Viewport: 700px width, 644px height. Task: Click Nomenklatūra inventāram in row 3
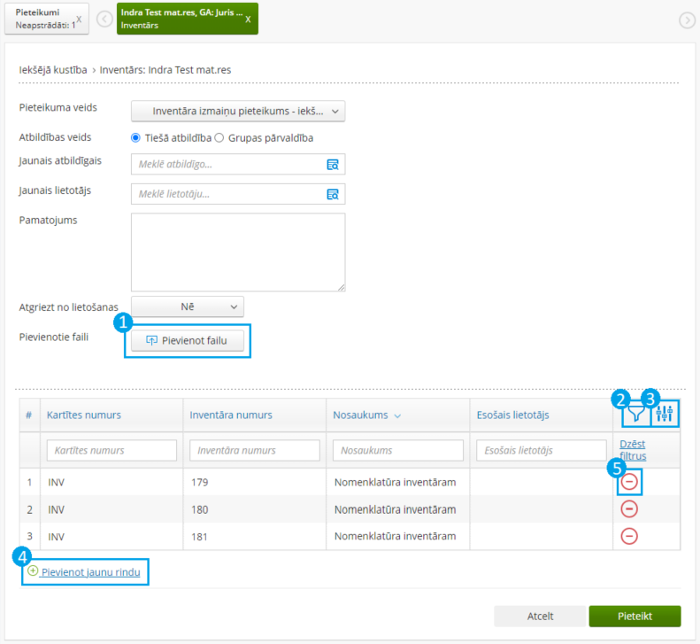395,536
